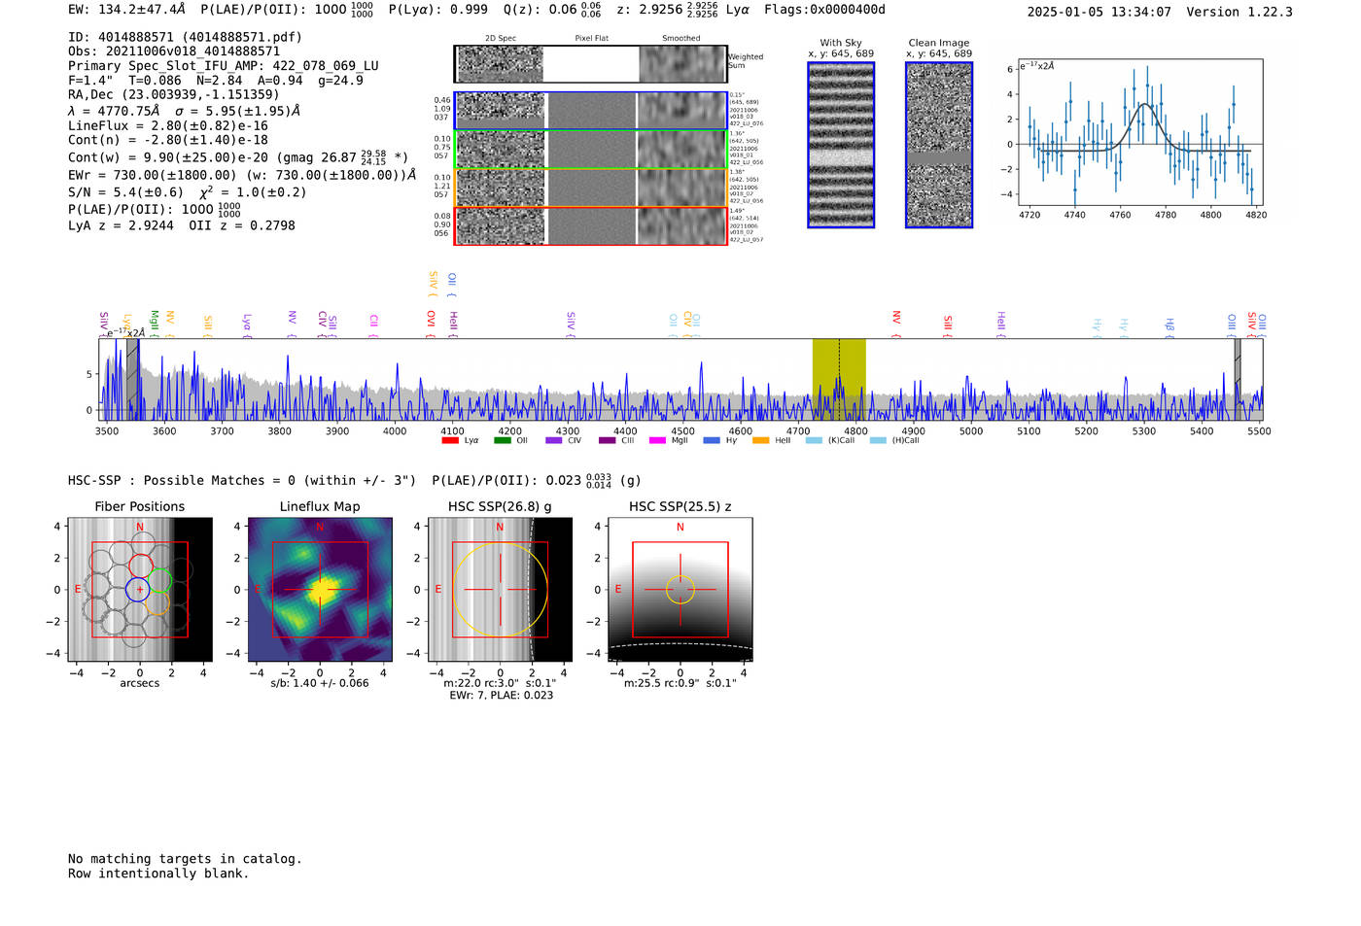This screenshot has height=926, width=1361.
Task: Select the green-bordered fiber spectrum row
Action: click(590, 150)
